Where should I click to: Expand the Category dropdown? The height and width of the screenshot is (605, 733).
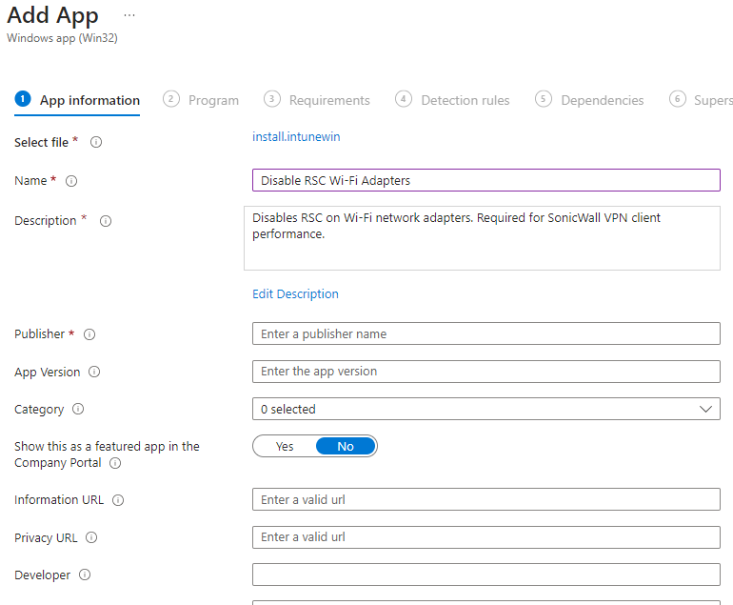[485, 410]
